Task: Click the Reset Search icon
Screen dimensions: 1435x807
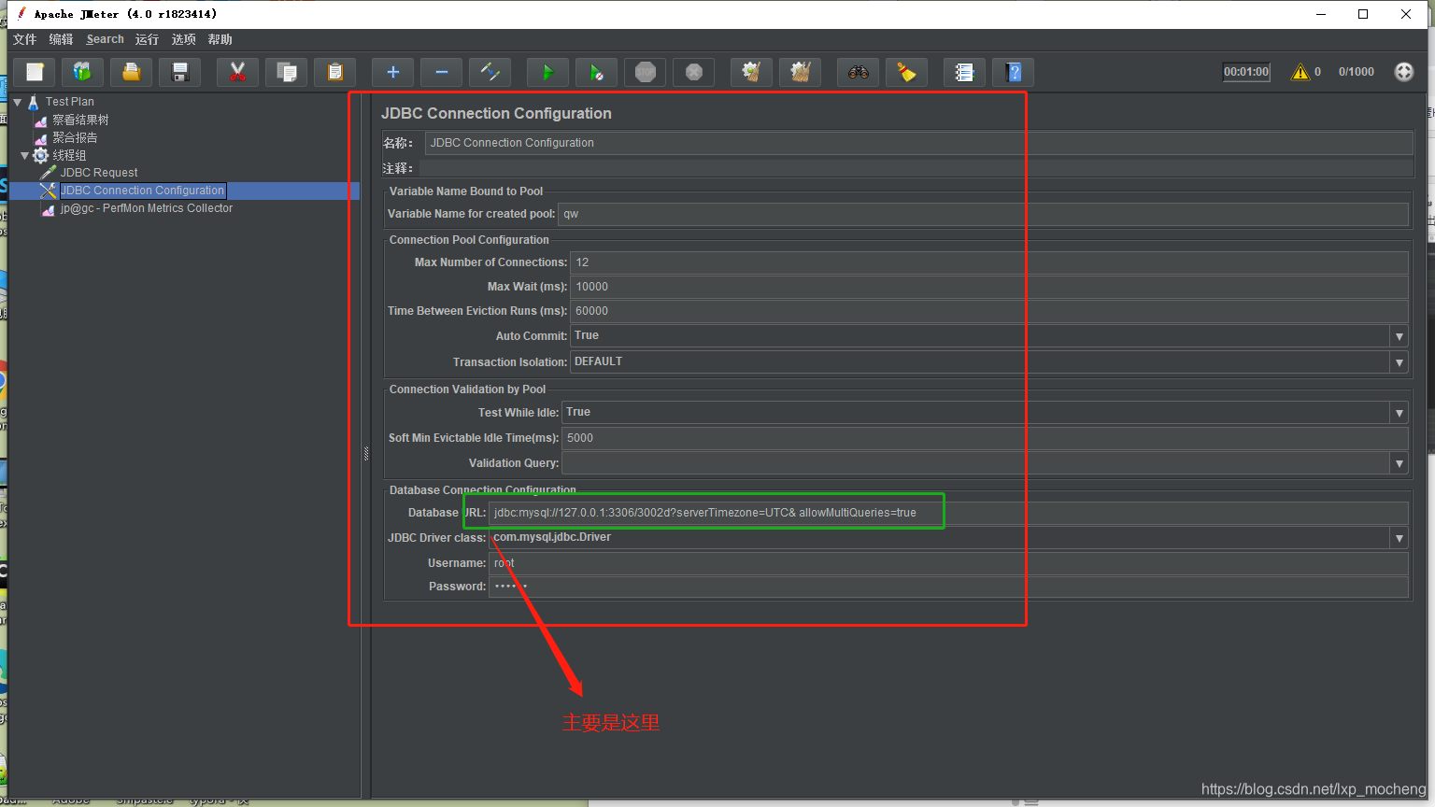Action: tap(907, 72)
